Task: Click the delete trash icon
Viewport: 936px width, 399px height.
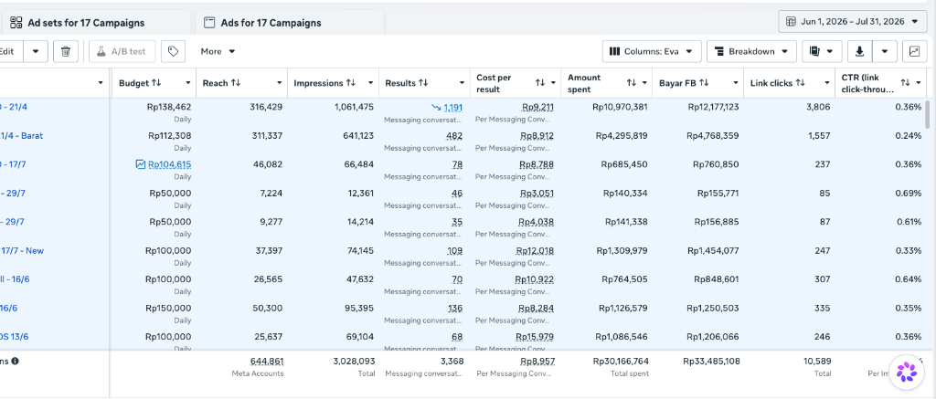Action: click(66, 51)
